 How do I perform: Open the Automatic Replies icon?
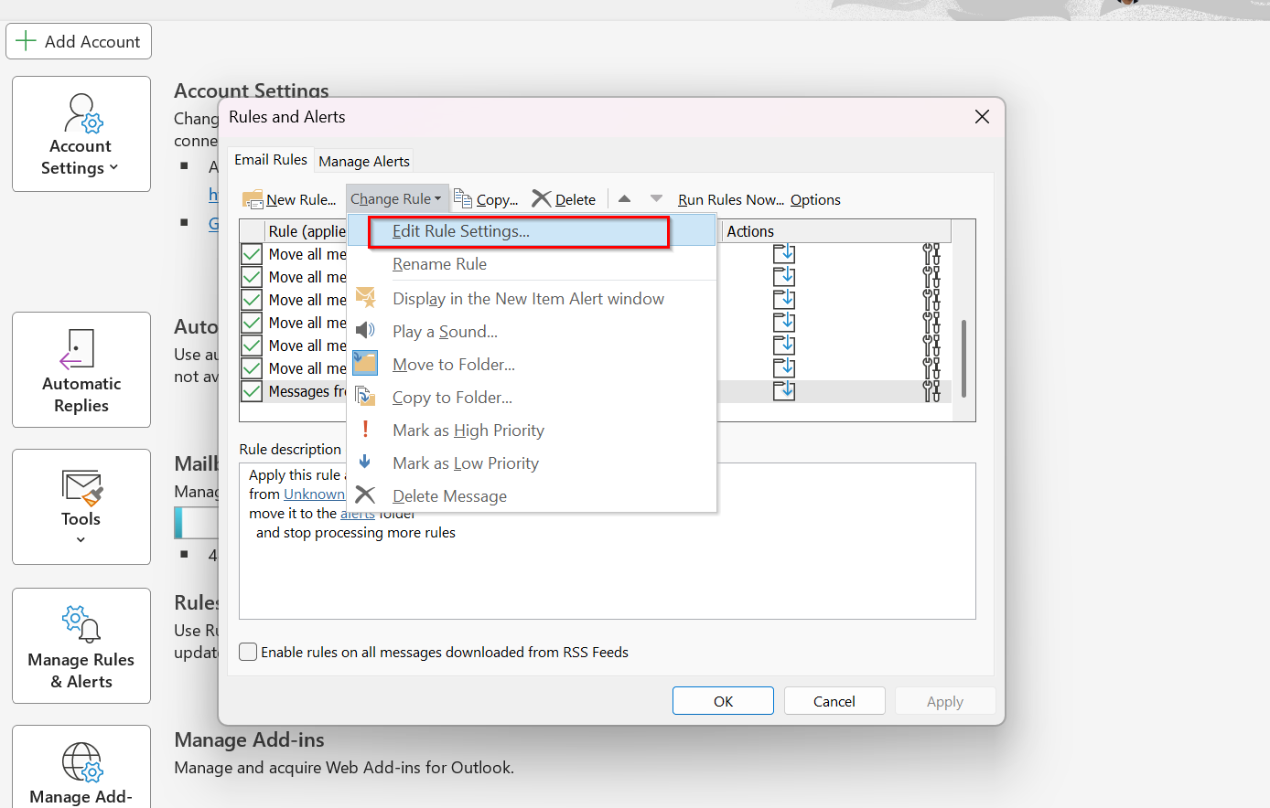click(81, 349)
